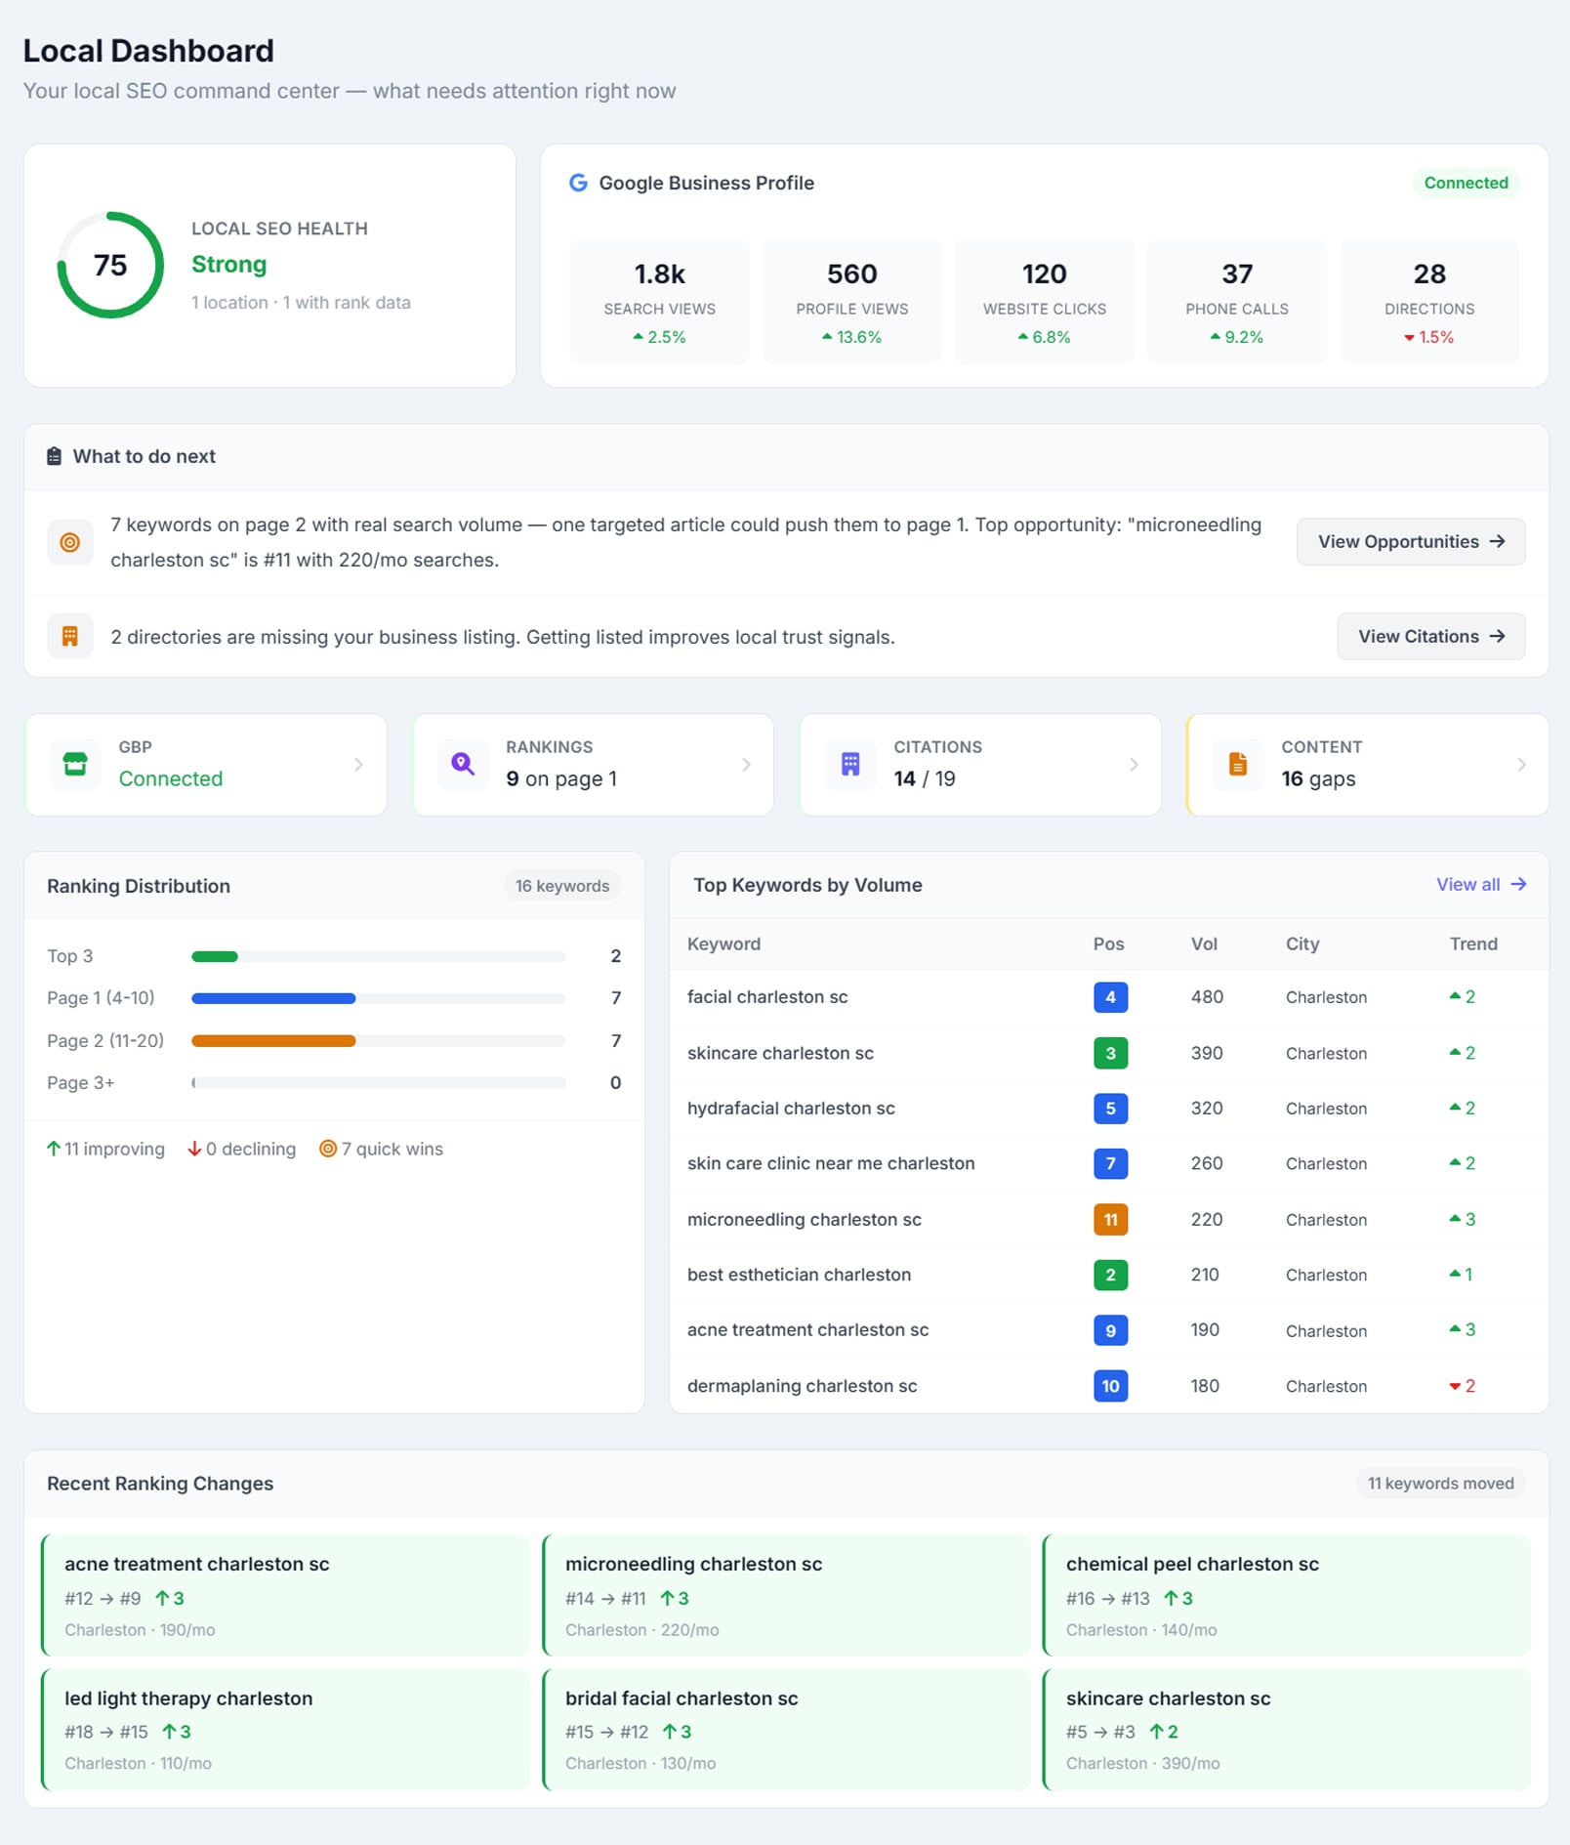Click the up arrow under Profile Views 13.6%
1570x1845 pixels.
tap(827, 337)
